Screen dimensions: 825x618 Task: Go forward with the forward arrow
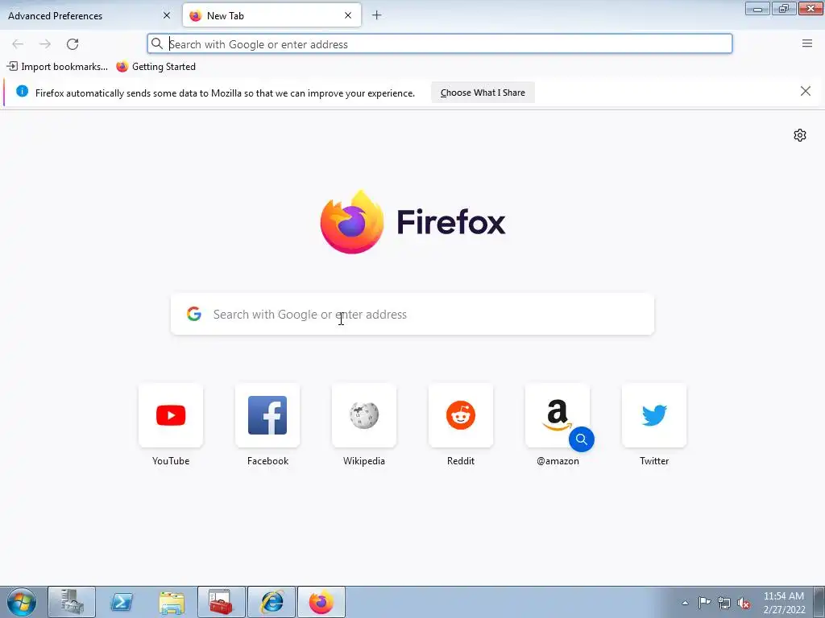tap(45, 44)
